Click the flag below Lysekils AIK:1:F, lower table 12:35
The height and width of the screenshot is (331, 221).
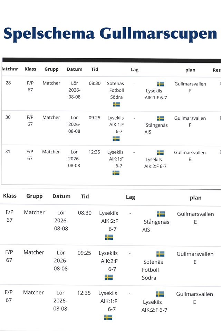tap(108, 317)
